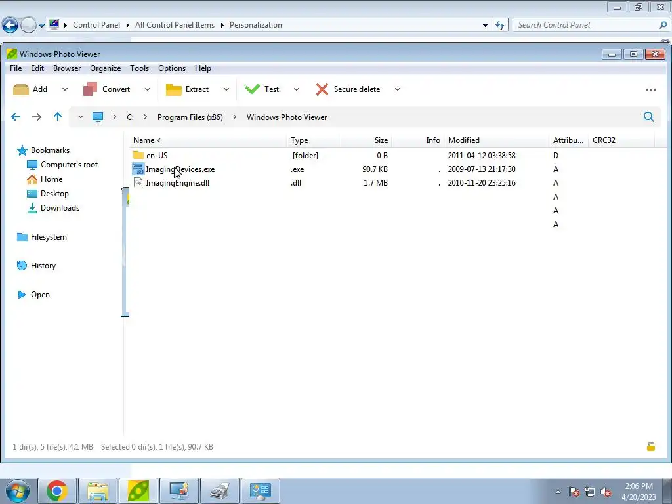Click the Bookmarks star icon
672x504 pixels.
pos(22,150)
